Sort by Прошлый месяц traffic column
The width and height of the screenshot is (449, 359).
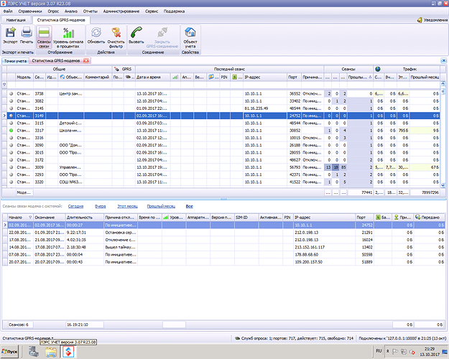tap(425, 78)
